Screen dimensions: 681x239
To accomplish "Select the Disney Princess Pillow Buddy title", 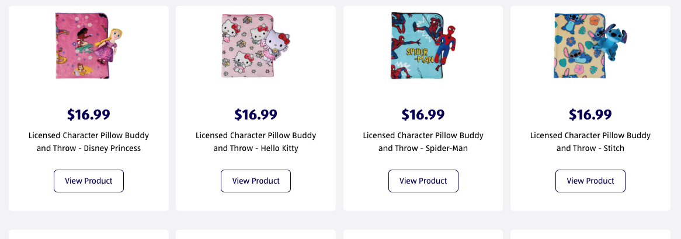I will (89, 142).
